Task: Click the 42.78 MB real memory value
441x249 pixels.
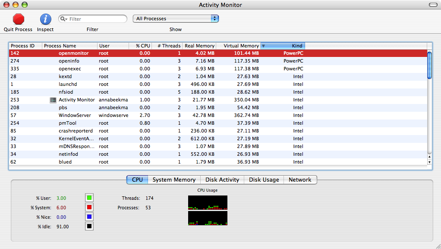Action: coord(203,115)
